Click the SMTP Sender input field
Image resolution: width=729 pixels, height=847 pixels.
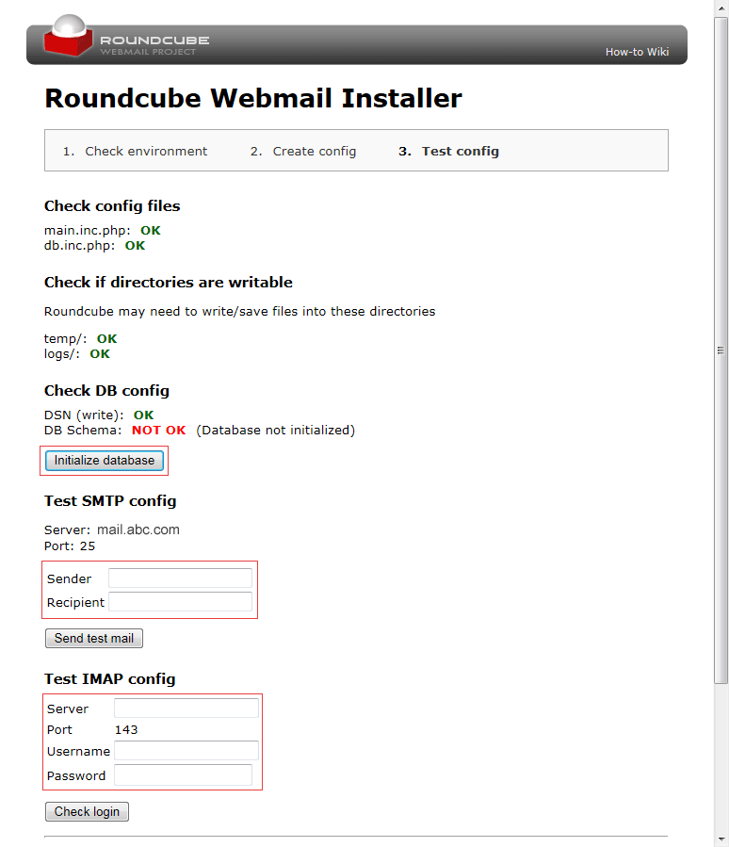tap(180, 578)
